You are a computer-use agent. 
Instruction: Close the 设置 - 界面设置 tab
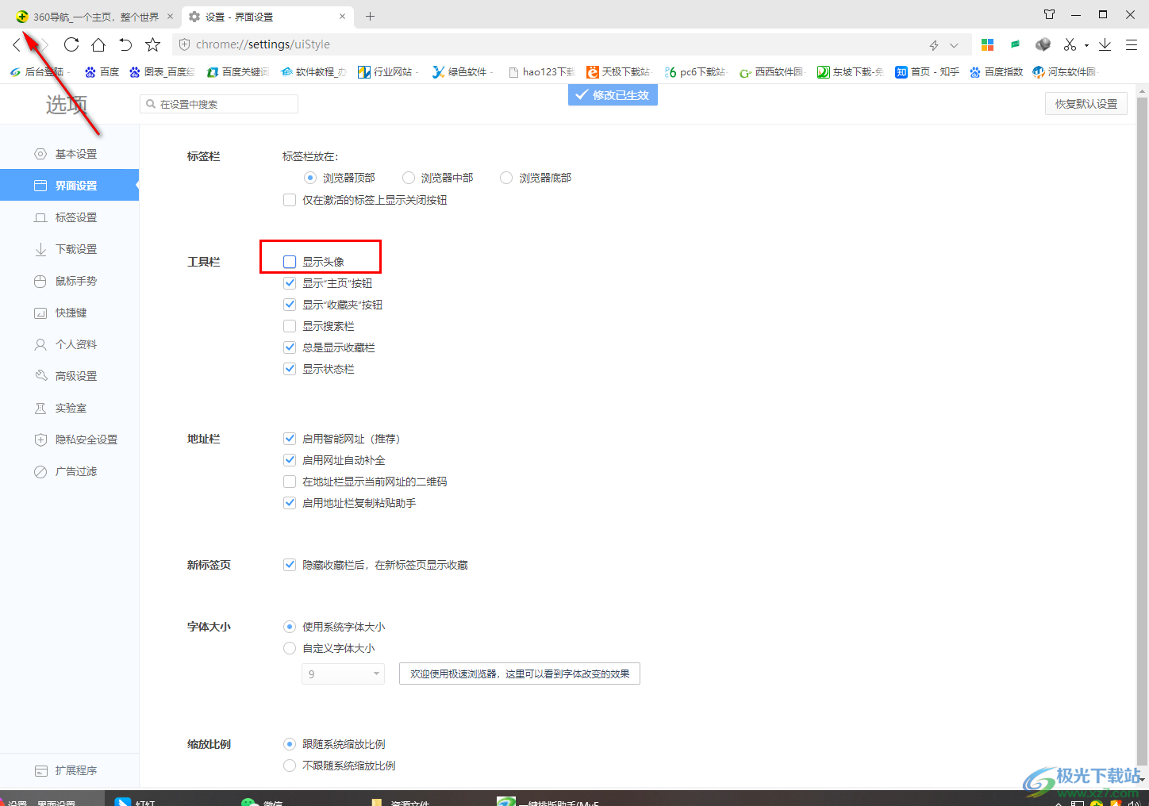coord(342,16)
